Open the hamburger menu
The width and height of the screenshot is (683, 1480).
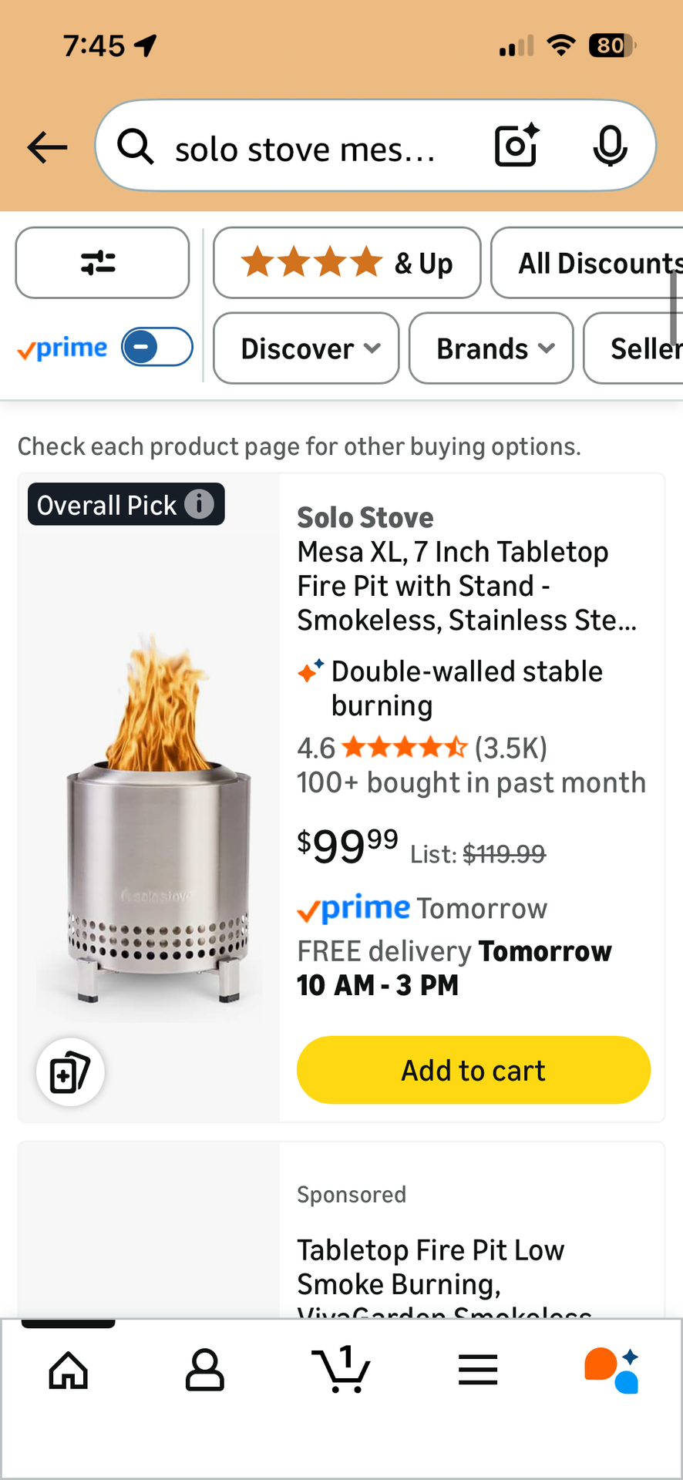click(478, 1370)
